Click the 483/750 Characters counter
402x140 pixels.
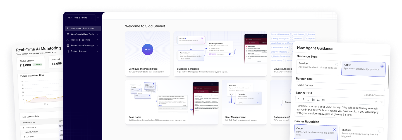point(374,95)
